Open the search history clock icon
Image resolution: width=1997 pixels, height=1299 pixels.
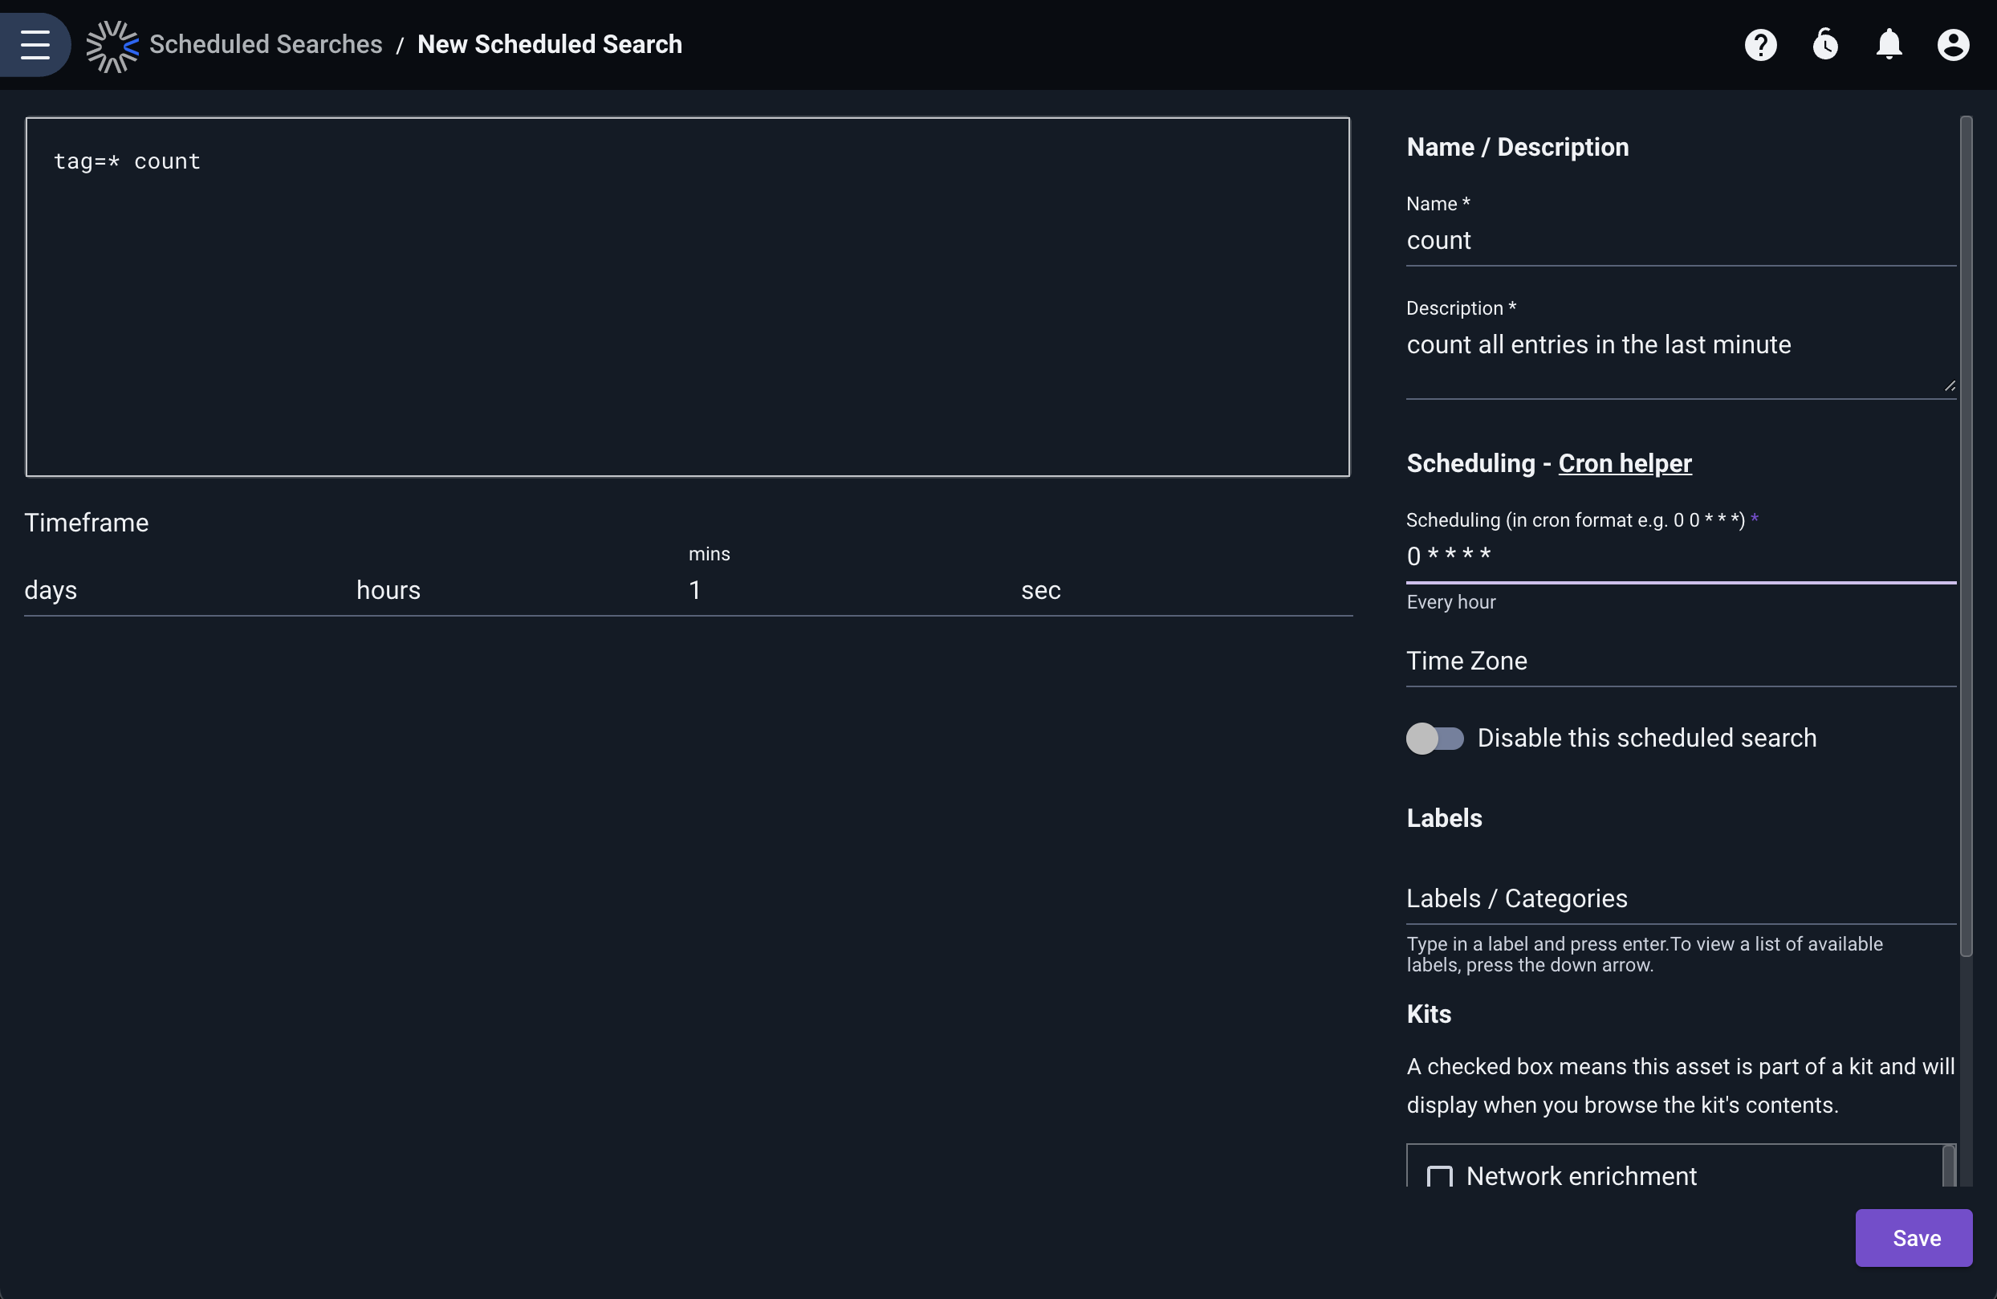1825,44
